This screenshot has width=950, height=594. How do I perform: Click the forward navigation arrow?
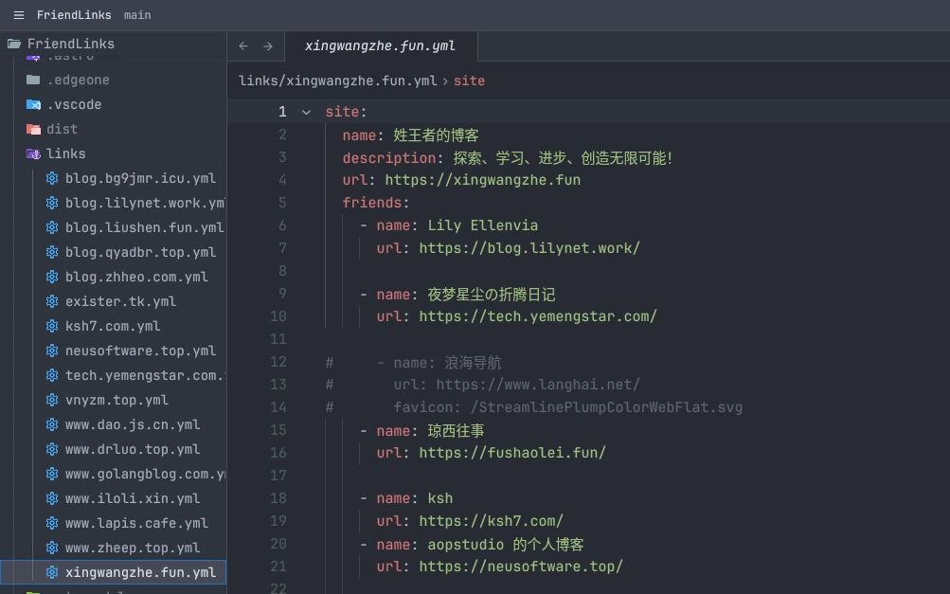268,45
